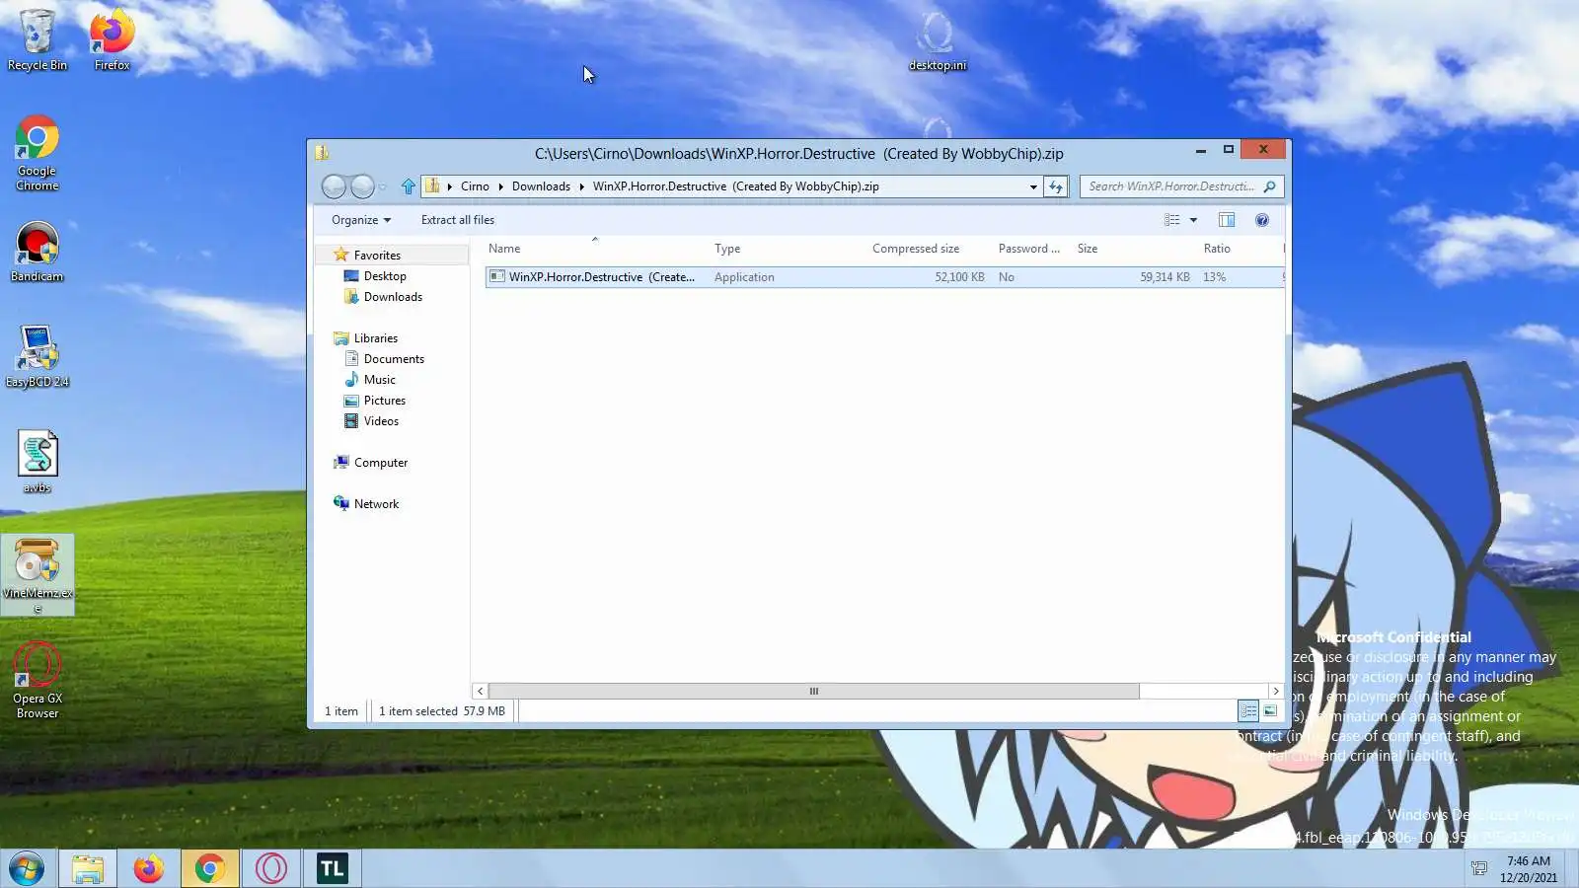Select the VineMemz.exe desktop icon
Image resolution: width=1579 pixels, height=888 pixels.
[38, 575]
